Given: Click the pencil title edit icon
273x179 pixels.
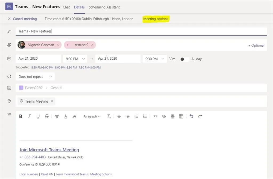Looking at the screenshot, I should click(9, 31).
